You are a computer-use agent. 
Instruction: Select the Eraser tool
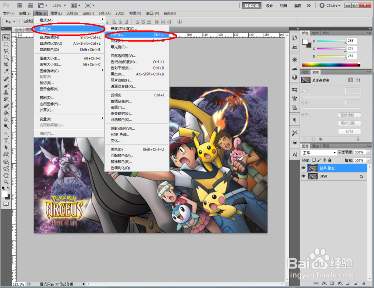click(x=6, y=106)
